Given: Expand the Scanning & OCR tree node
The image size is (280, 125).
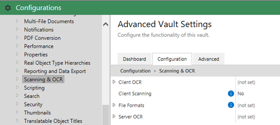Looking at the screenshot, I should (x=17, y=79).
